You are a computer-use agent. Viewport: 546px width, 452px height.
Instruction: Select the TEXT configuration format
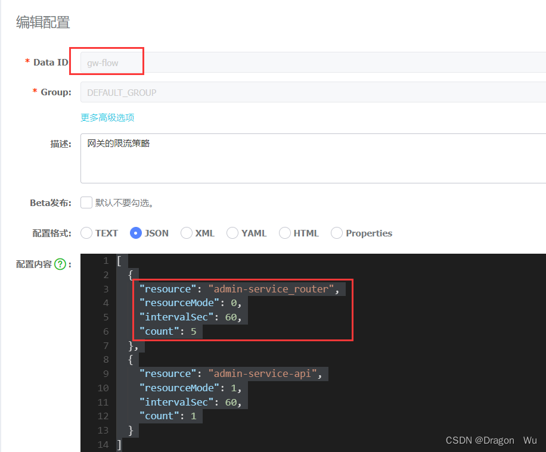tap(85, 233)
